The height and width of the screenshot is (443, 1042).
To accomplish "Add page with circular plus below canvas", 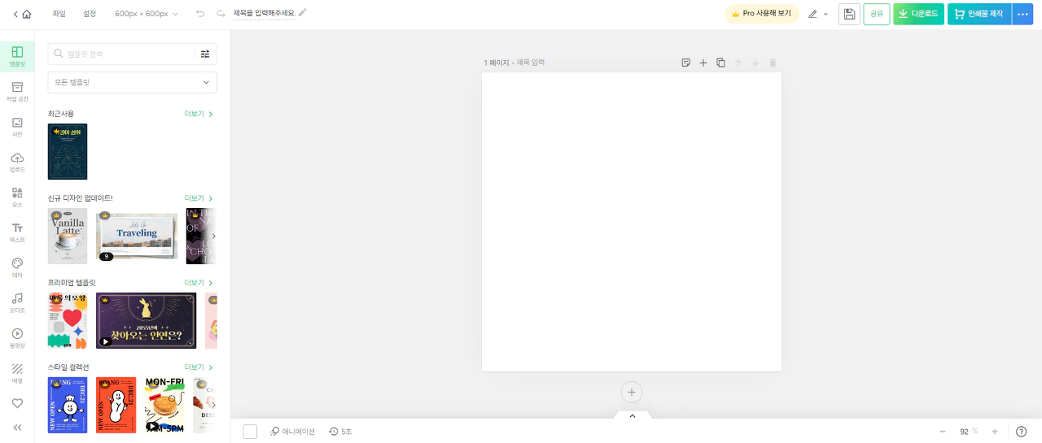I will tap(632, 393).
